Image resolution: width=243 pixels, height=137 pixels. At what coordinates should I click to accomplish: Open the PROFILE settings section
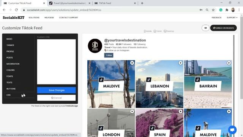pos(10,51)
